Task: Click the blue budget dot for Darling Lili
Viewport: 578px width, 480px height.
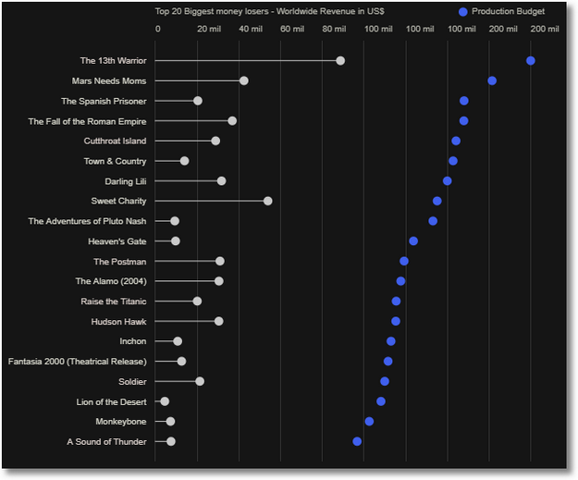Action: pos(447,181)
